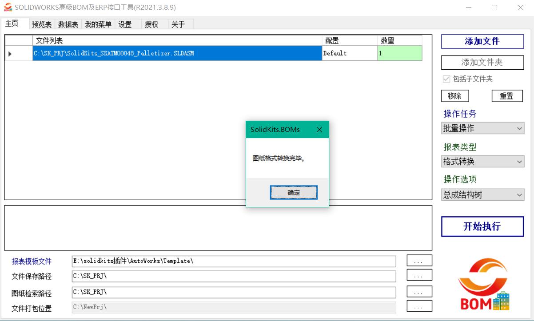Close the SolidKits.BOMs dialog with the X
This screenshot has height=321, width=534.
click(x=319, y=130)
